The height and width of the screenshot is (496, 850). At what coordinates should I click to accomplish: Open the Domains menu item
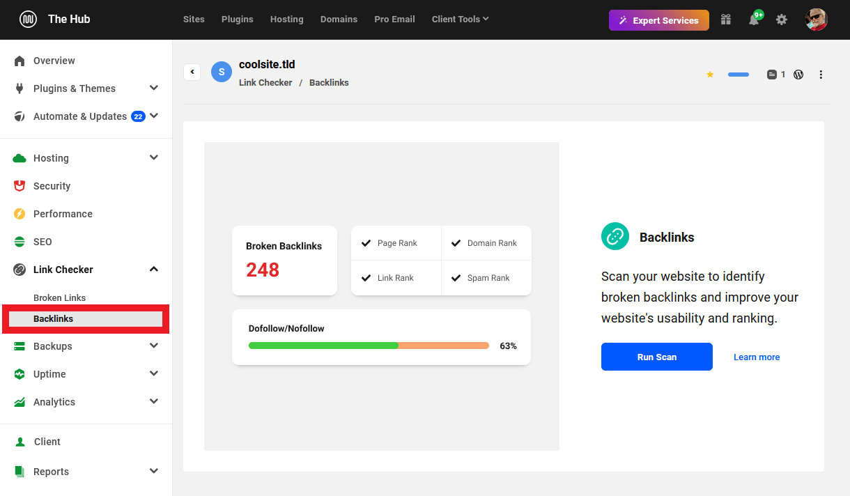point(339,19)
